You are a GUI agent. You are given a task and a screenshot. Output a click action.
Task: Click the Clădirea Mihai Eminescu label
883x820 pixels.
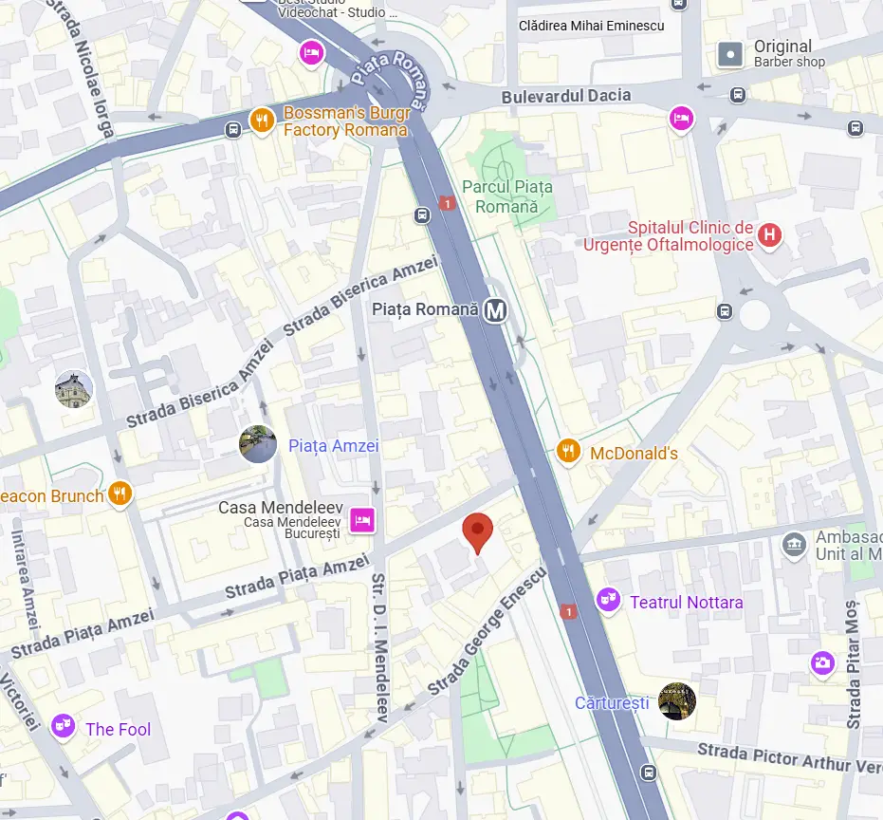(591, 26)
